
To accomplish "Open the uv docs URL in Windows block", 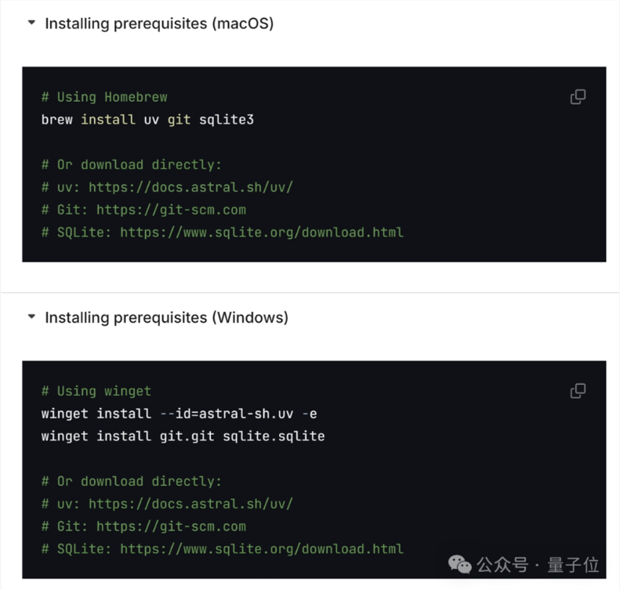I will click(x=190, y=504).
